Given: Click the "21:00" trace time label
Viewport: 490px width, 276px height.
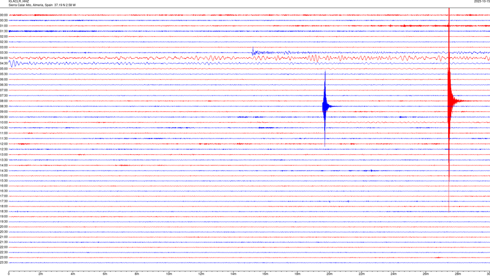Looking at the screenshot, I should click(4, 237).
